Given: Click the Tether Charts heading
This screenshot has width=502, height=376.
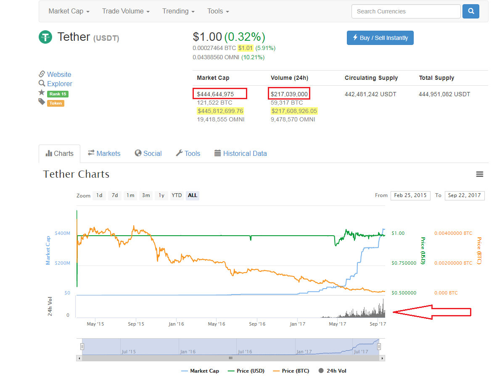Looking at the screenshot, I should click(x=76, y=174).
